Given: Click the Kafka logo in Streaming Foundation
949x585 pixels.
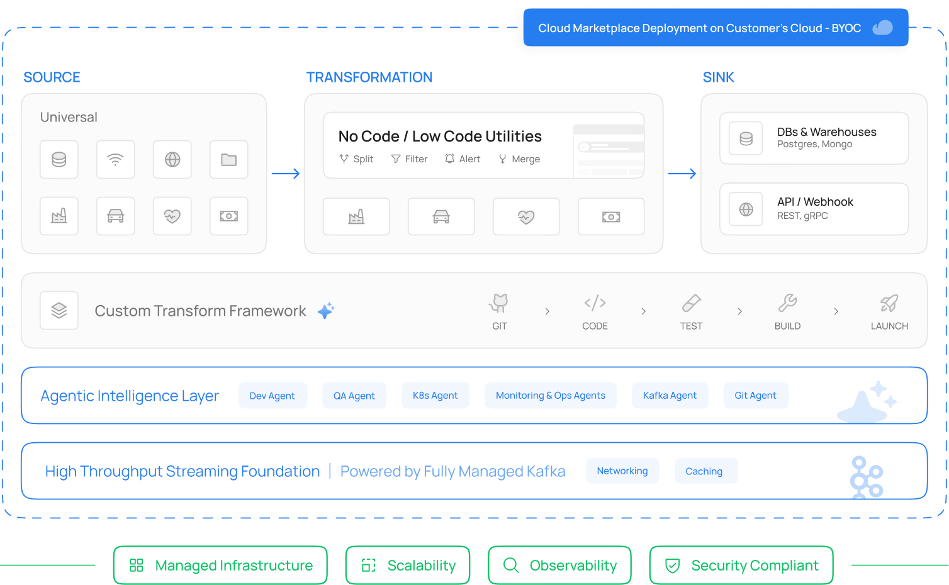Looking at the screenshot, I should tap(867, 477).
